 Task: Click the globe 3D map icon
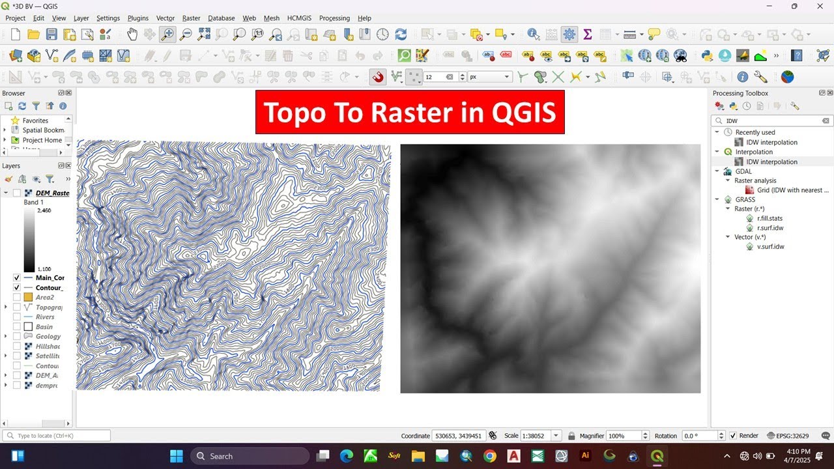pos(788,77)
